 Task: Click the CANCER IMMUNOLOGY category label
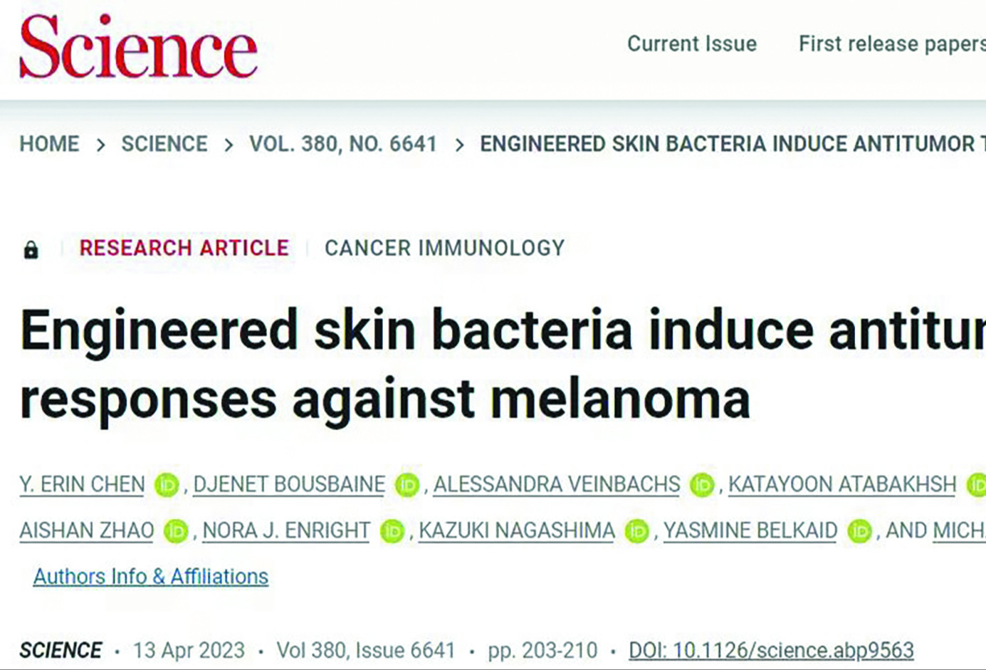pos(445,248)
